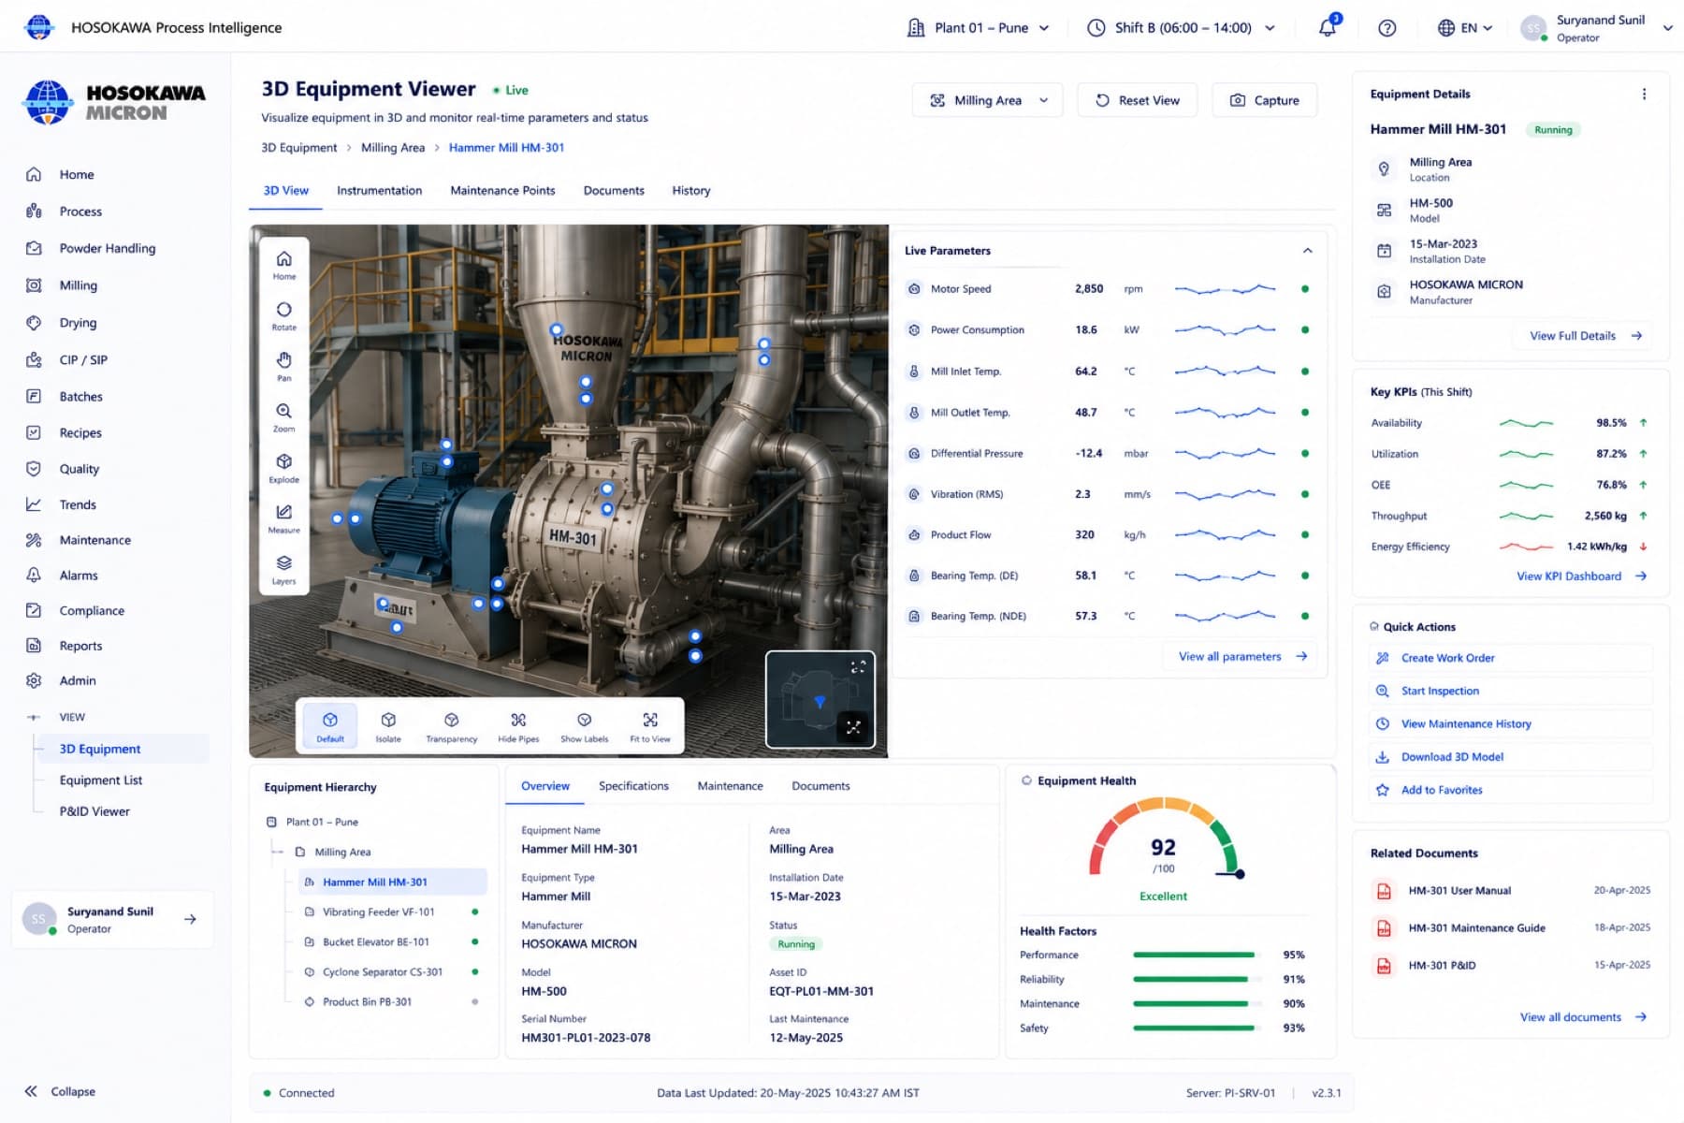Open the Milling Area dropdown
This screenshot has height=1123, width=1684.
point(987,100)
